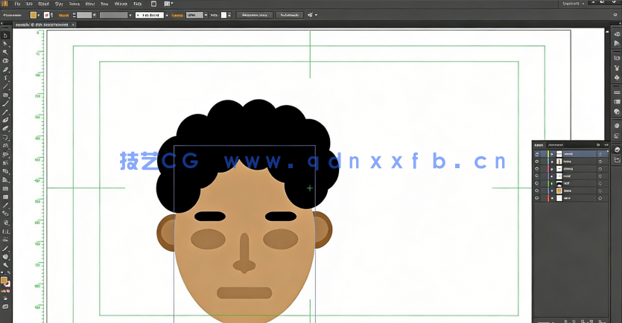Click the Preferences button in control bar
622x323 pixels.
click(289, 15)
